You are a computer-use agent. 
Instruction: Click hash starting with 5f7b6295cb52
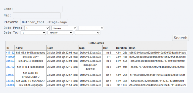click(157, 75)
